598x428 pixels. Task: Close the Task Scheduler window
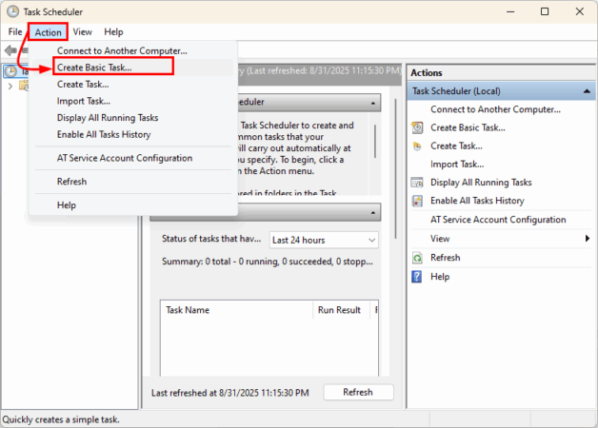point(580,11)
